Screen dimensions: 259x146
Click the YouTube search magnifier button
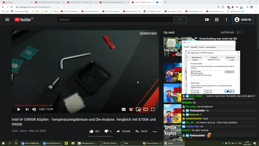(x=180, y=20)
